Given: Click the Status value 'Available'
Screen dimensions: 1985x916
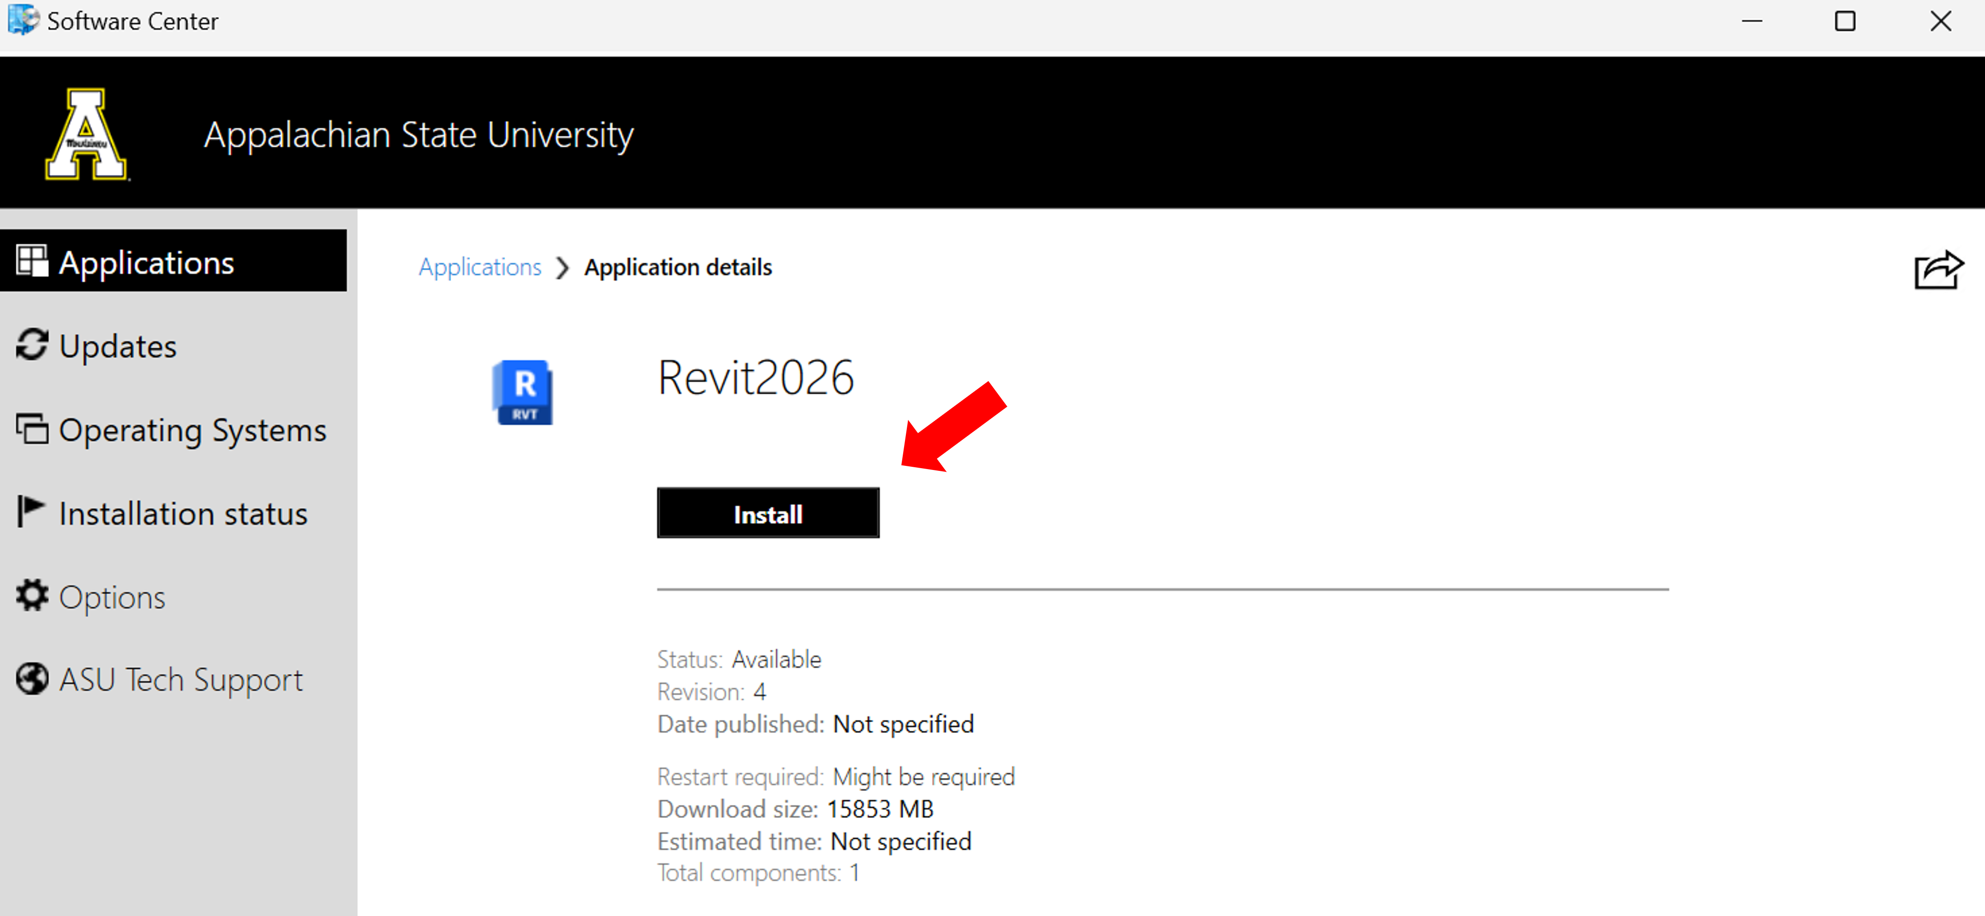Looking at the screenshot, I should click(x=777, y=659).
